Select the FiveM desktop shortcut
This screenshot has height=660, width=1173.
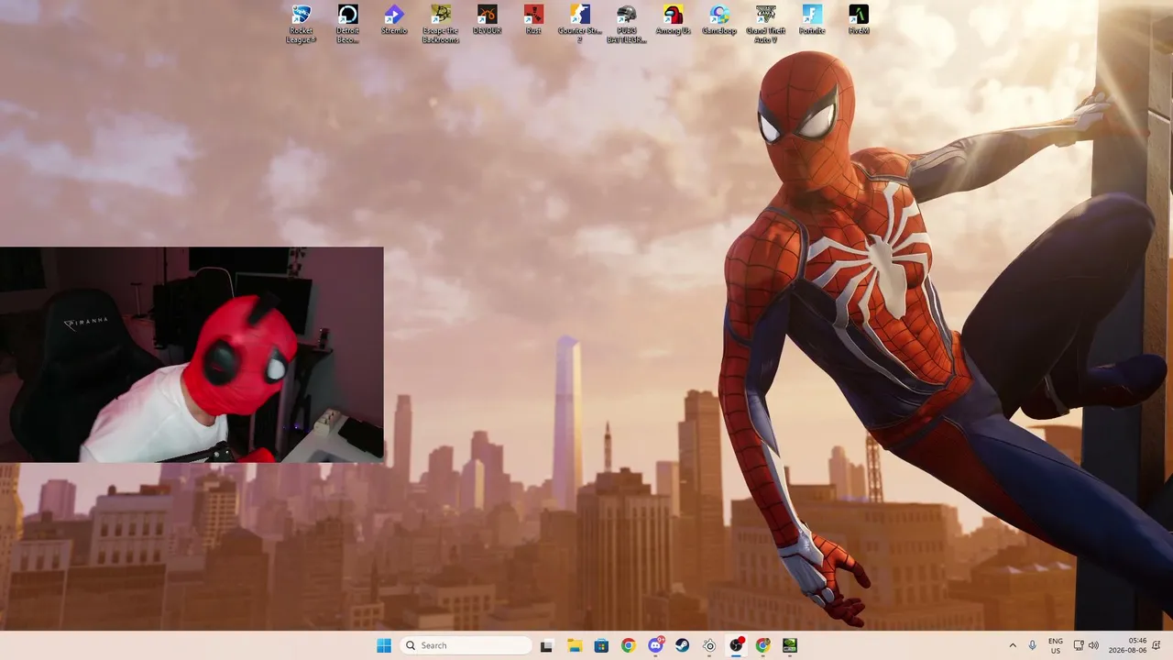[859, 20]
